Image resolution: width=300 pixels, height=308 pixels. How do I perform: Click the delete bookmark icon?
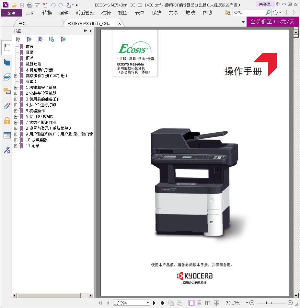click(18, 39)
